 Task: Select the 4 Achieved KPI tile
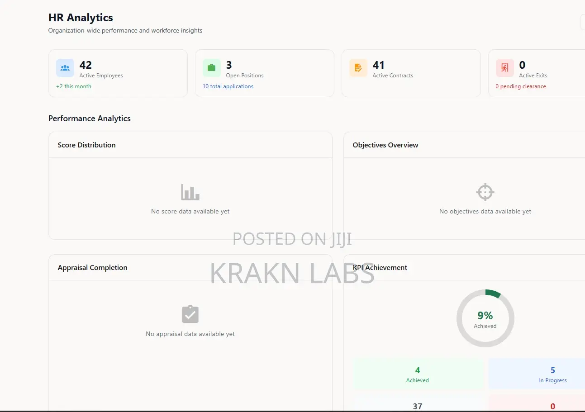(x=418, y=374)
